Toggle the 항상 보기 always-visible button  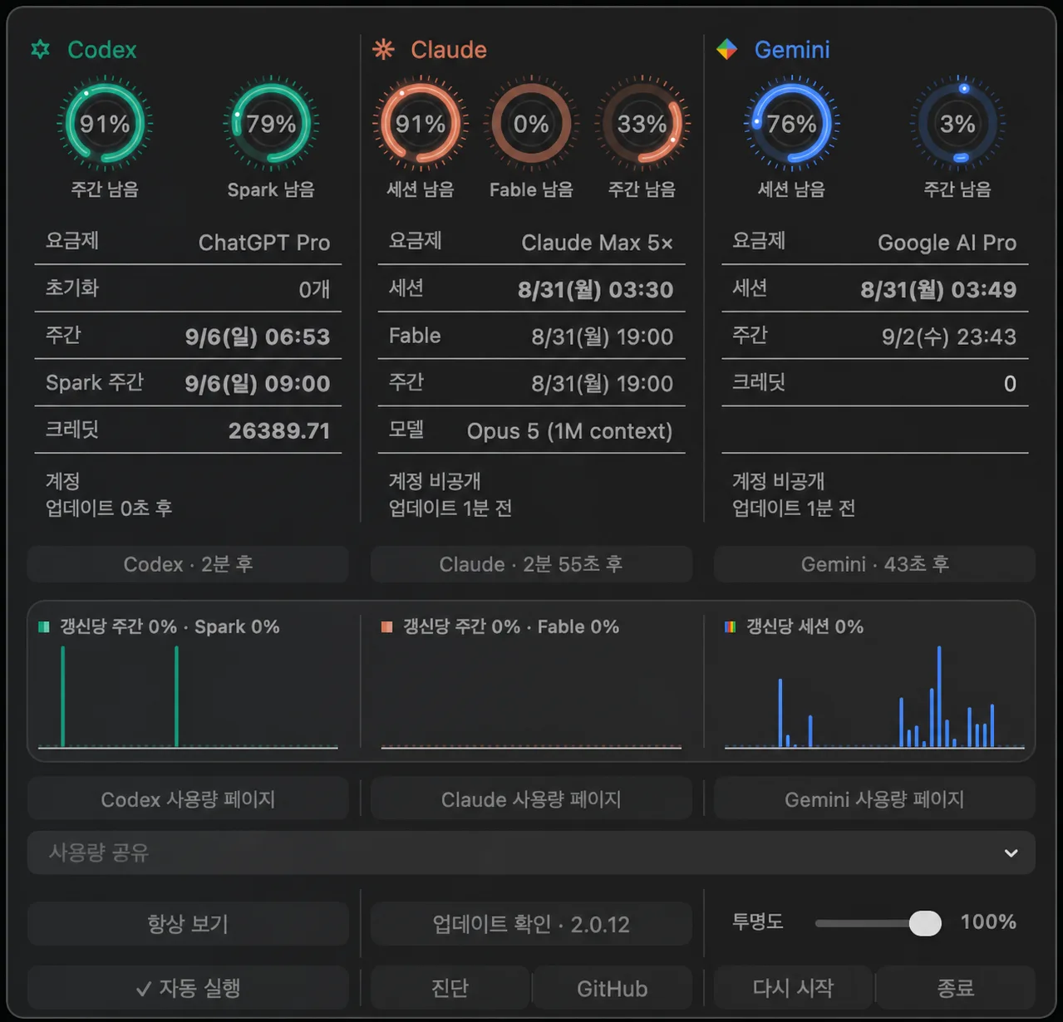(x=188, y=924)
